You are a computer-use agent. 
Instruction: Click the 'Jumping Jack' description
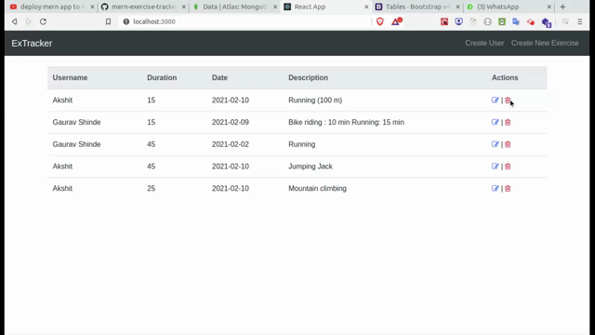point(311,167)
